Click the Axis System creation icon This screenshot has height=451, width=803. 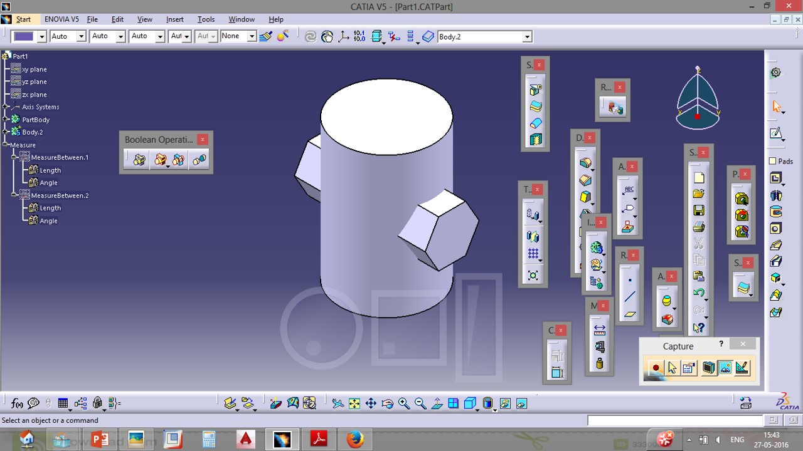click(x=343, y=36)
